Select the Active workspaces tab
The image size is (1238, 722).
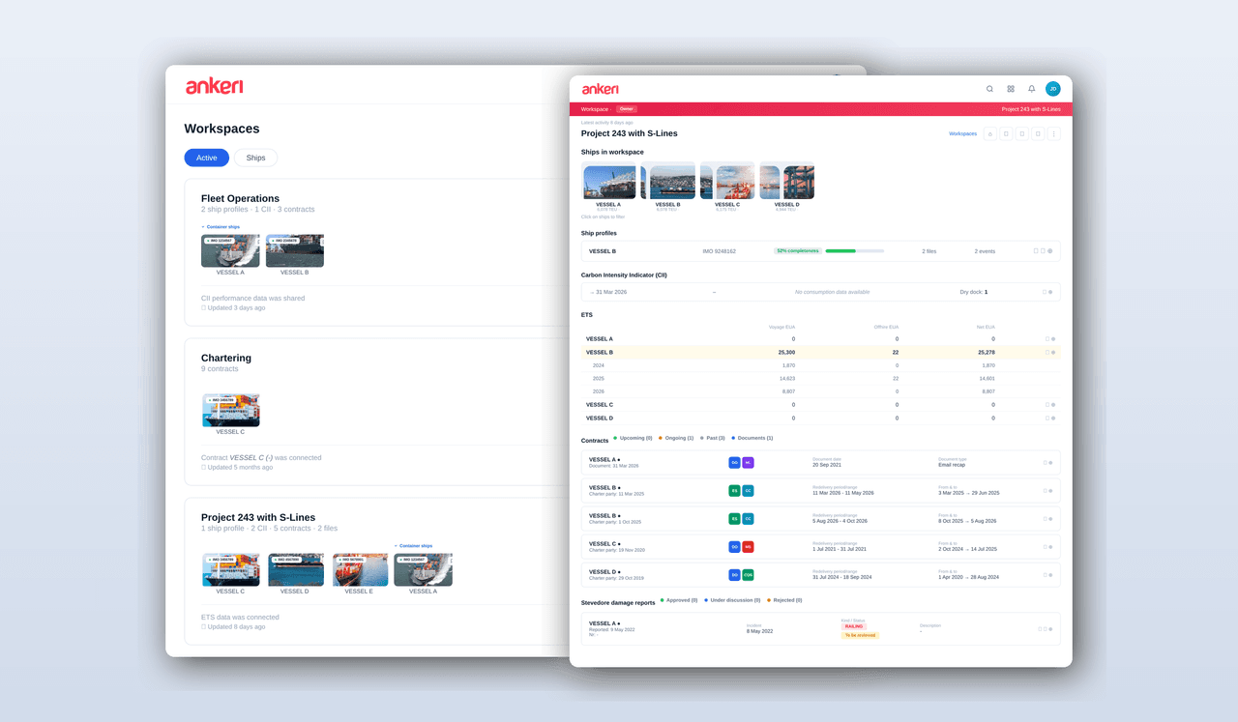206,158
